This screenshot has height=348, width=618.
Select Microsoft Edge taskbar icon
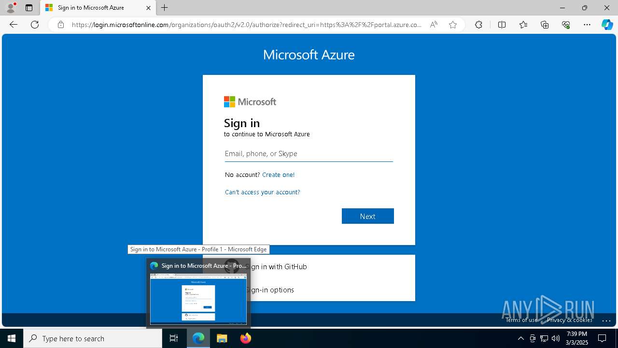pyautogui.click(x=198, y=338)
